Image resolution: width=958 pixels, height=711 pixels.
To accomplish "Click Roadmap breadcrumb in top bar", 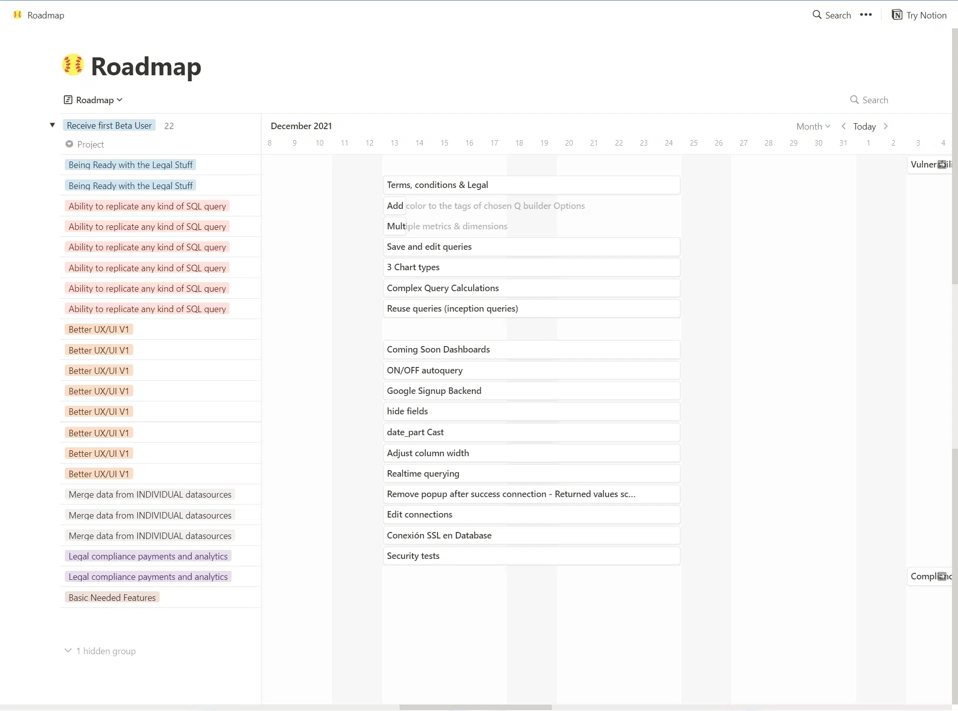I will (x=39, y=15).
